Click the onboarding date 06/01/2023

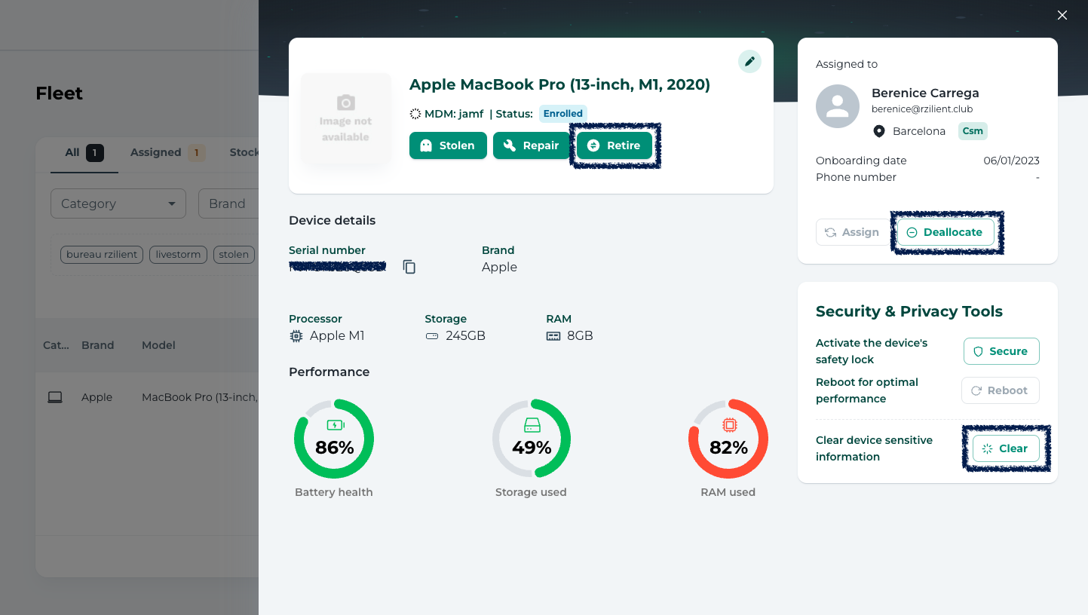(x=1011, y=161)
